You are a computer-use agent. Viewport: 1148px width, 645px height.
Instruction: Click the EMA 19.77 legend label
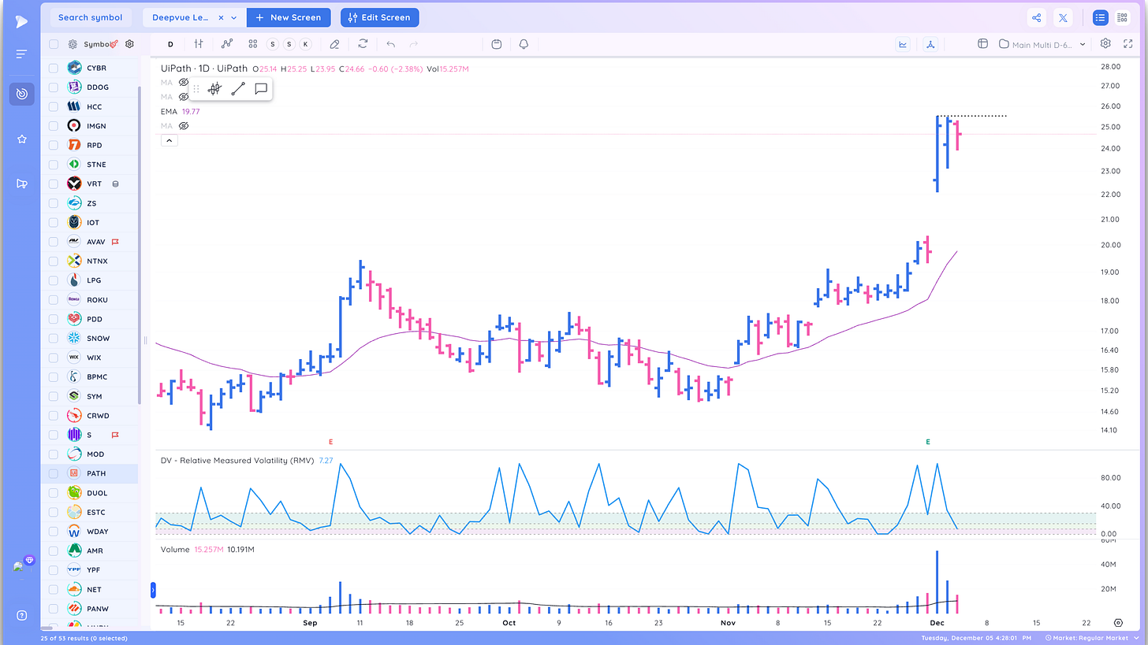coord(182,112)
